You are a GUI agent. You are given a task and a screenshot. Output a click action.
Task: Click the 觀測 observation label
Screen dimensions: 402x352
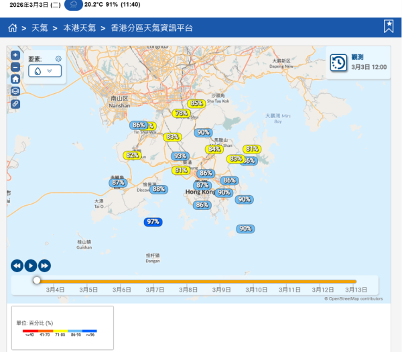click(357, 57)
